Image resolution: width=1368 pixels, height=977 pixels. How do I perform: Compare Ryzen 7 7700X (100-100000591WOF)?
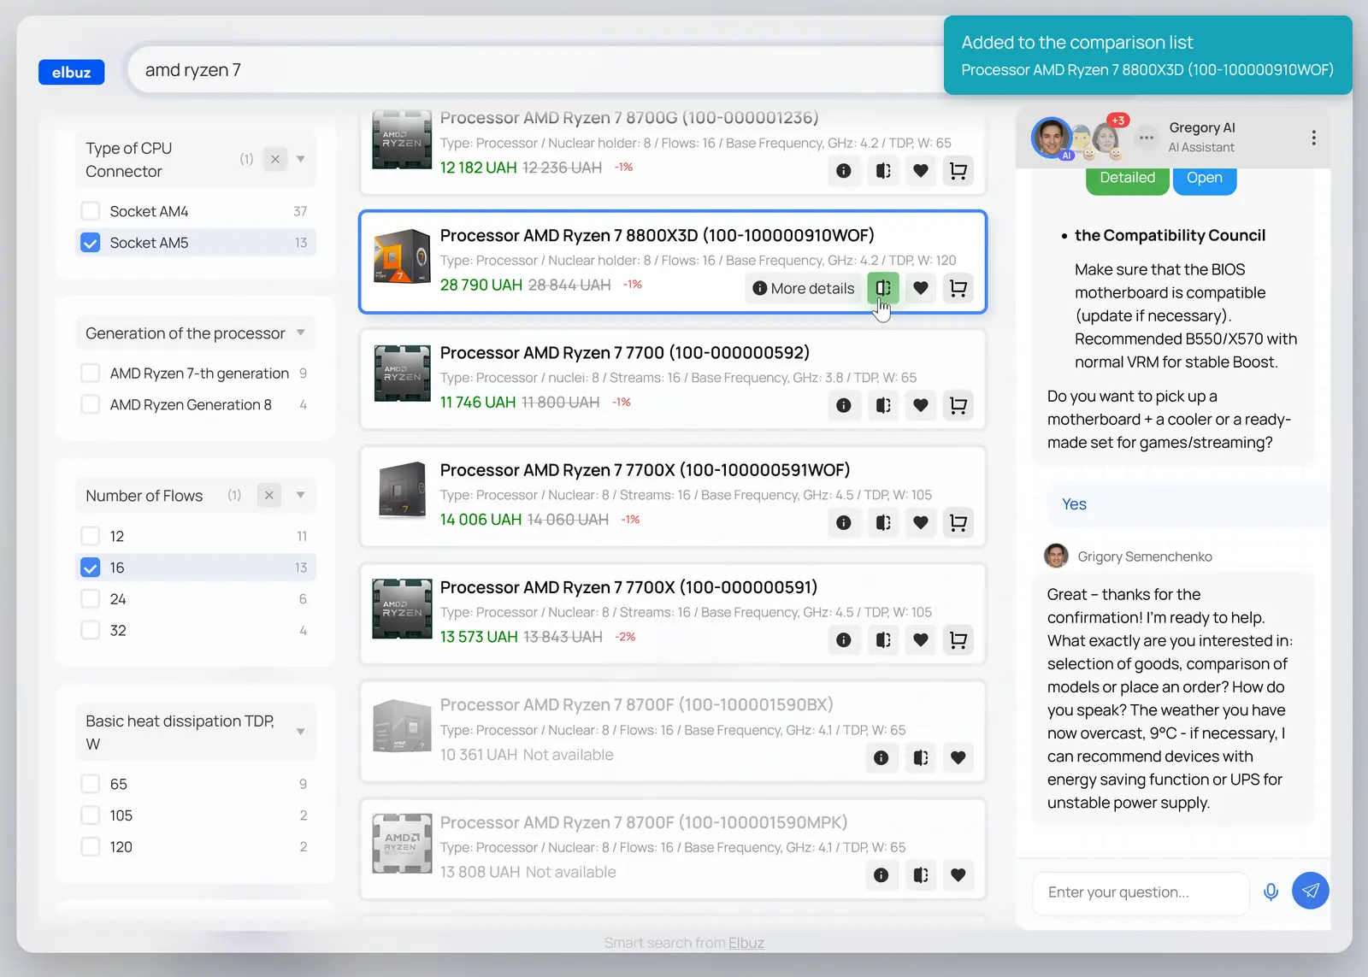pos(883,522)
